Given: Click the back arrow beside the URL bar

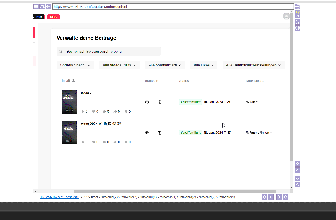Looking at the screenshot, I should point(48,6).
